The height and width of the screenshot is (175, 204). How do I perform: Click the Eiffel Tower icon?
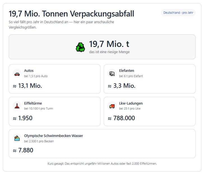pos(17,106)
